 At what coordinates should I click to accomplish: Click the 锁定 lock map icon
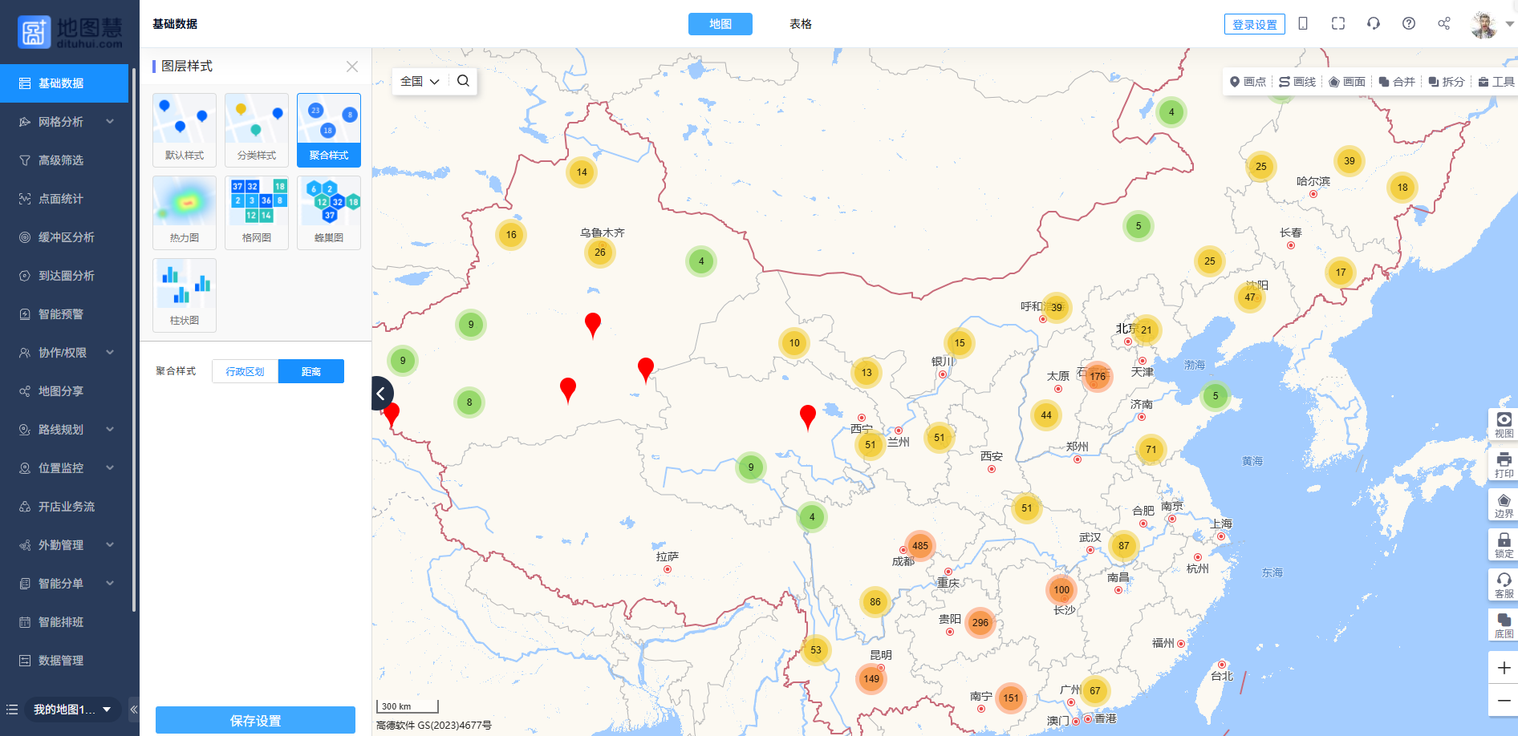click(x=1504, y=544)
